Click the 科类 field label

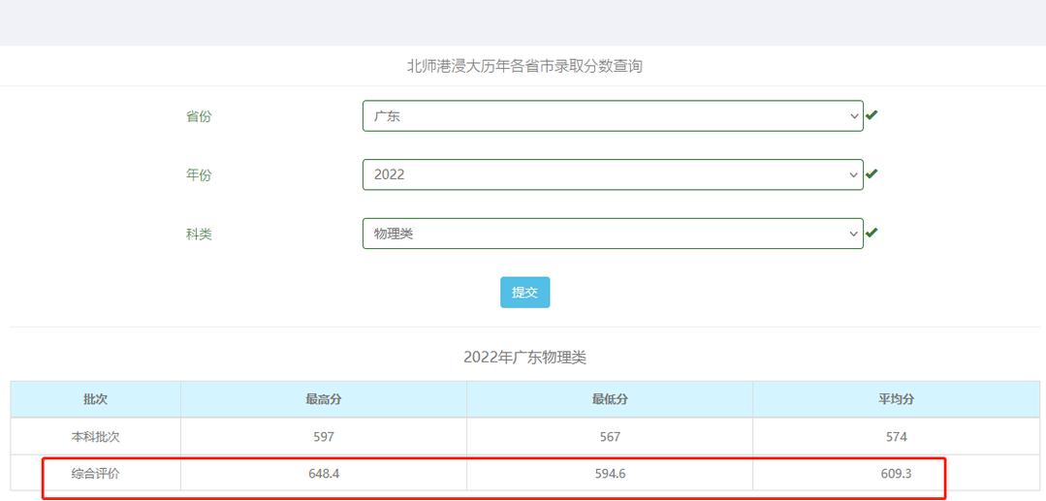199,235
